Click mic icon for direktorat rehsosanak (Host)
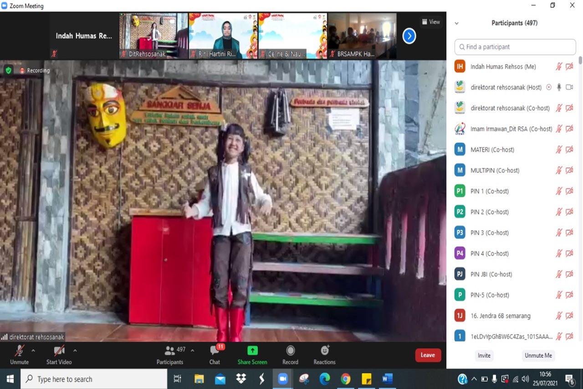 (x=559, y=87)
